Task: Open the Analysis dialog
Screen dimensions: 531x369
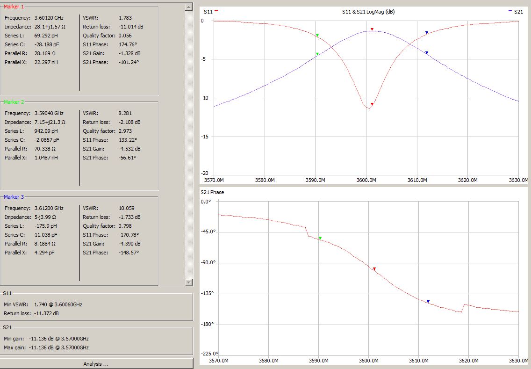Action: [96, 364]
